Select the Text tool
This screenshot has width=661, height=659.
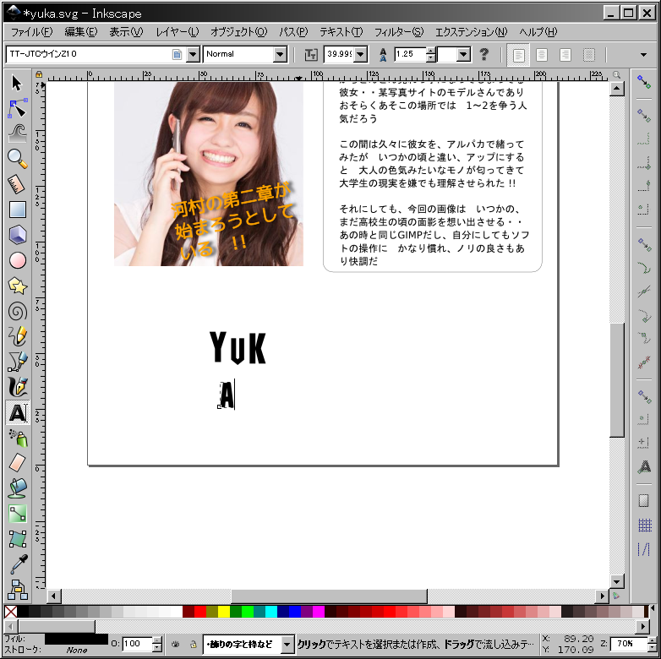[x=17, y=412]
